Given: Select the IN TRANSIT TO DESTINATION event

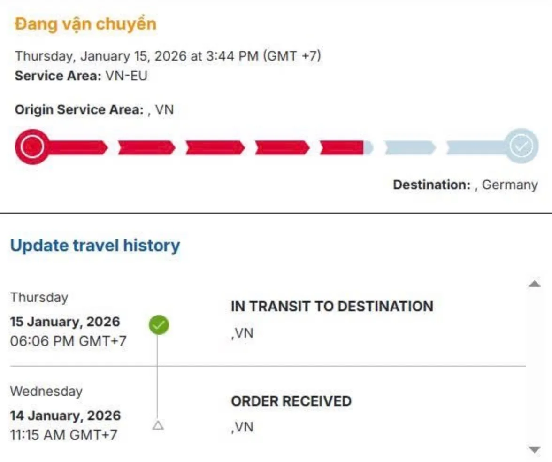Looking at the screenshot, I should coord(332,307).
